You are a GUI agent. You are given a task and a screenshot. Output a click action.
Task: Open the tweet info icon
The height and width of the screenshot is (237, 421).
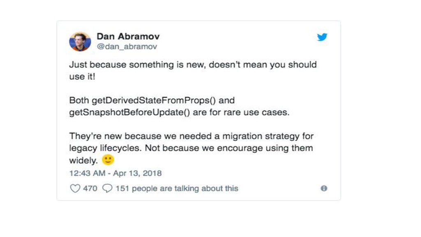(324, 188)
